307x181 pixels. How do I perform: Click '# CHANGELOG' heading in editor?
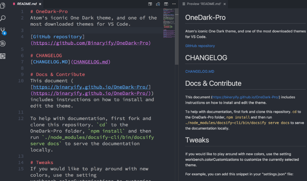pos(46,56)
